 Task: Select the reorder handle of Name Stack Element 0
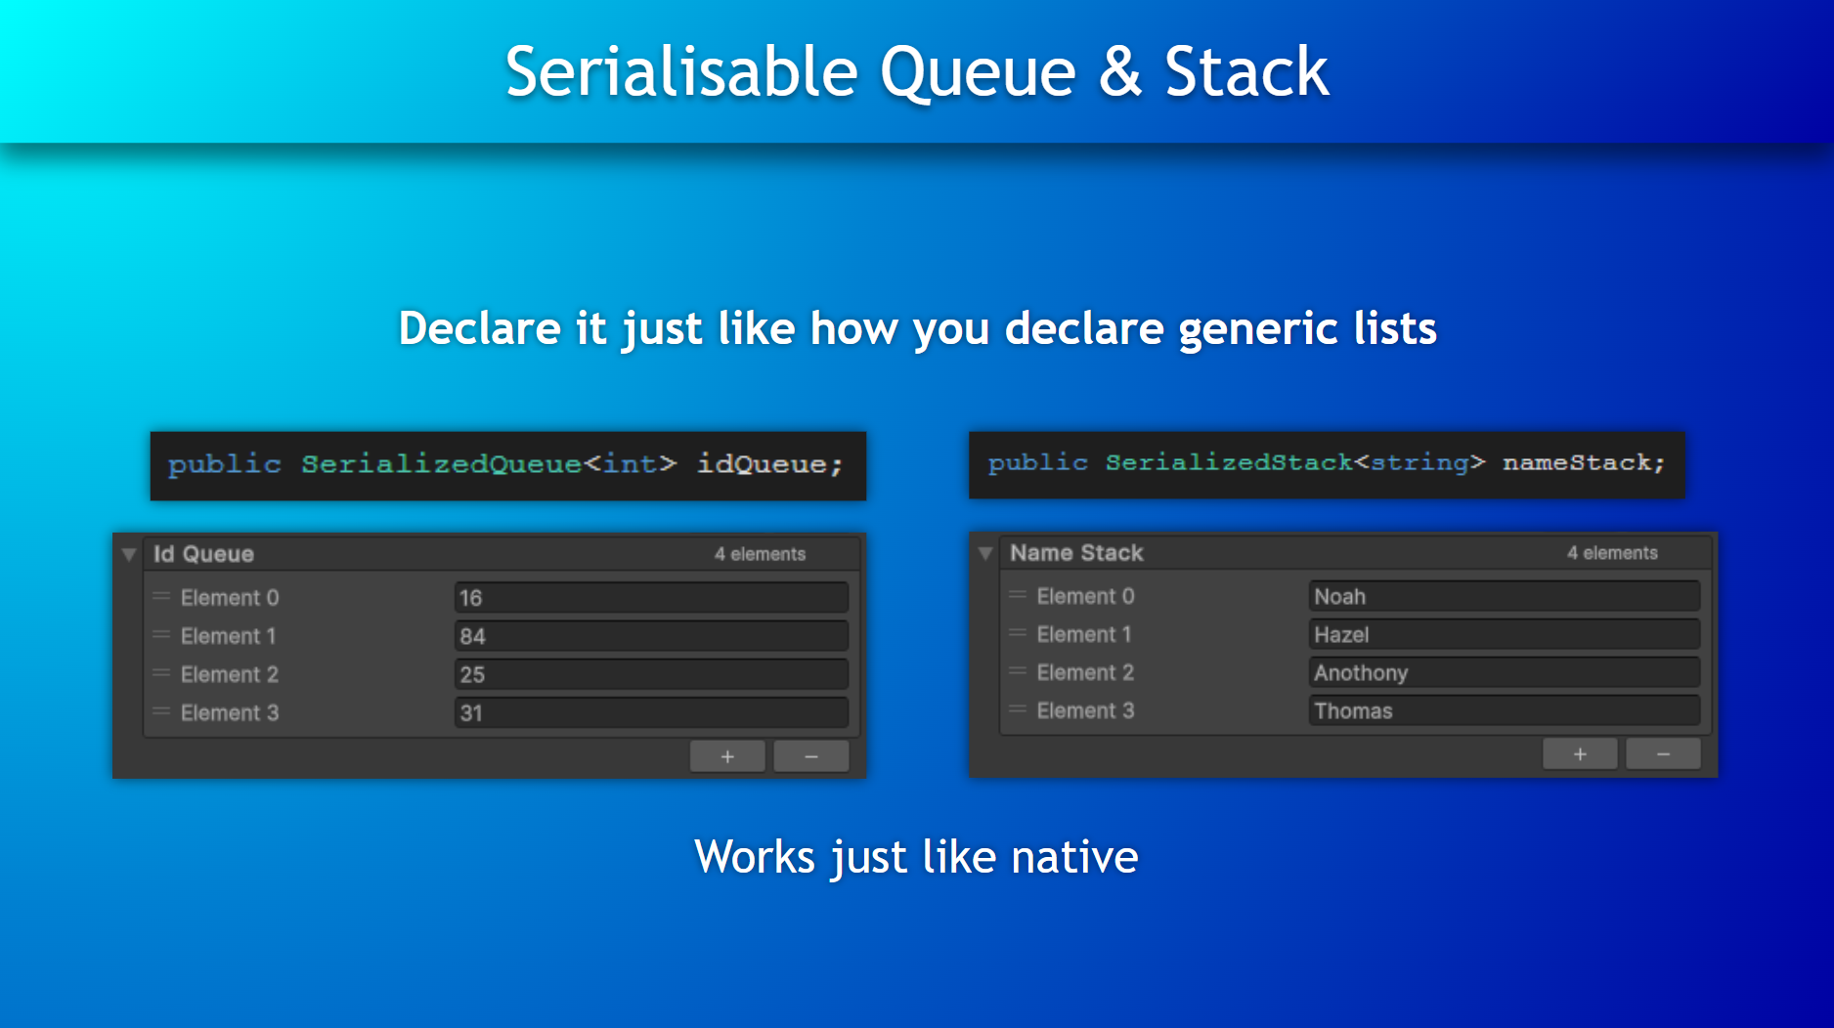point(1018,594)
